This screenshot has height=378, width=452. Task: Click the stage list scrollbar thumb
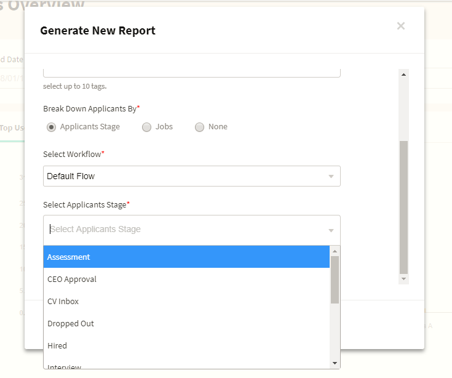pyautogui.click(x=335, y=280)
